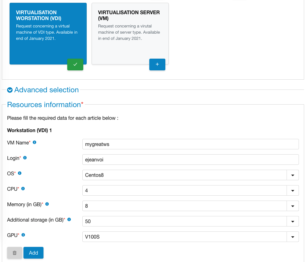Deselect Virtualisation Workstation with green checkmark
Screen dimensions: 306x262
pos(75,64)
